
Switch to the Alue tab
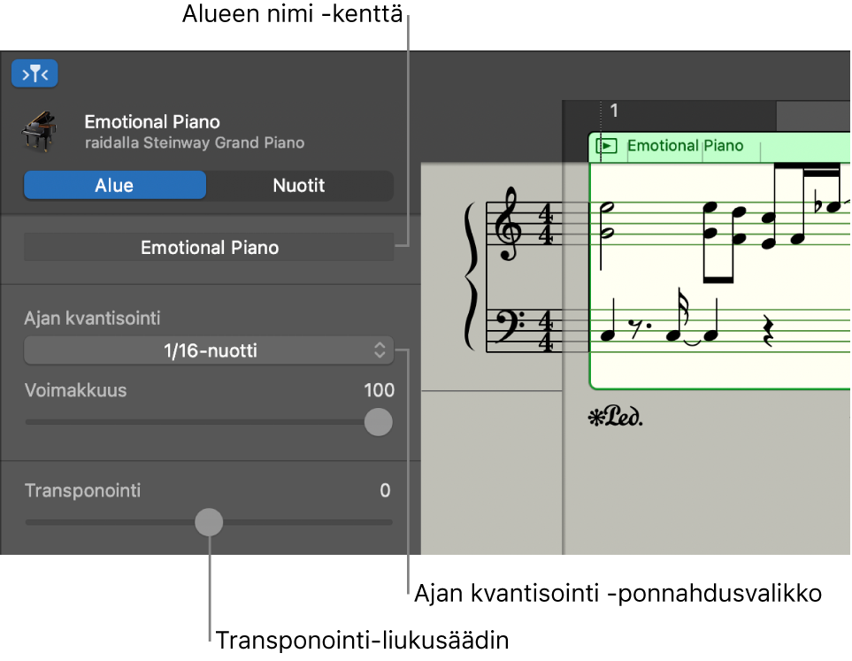(115, 185)
